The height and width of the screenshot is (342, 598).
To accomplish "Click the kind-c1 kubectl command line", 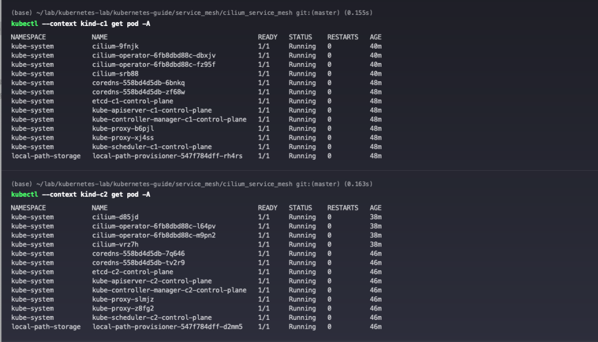I will coord(80,24).
